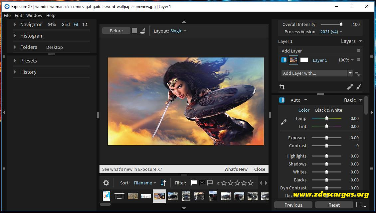The width and height of the screenshot is (376, 213).
Task: Open Process Version 2021 (v4) dropdown
Action: 331,32
